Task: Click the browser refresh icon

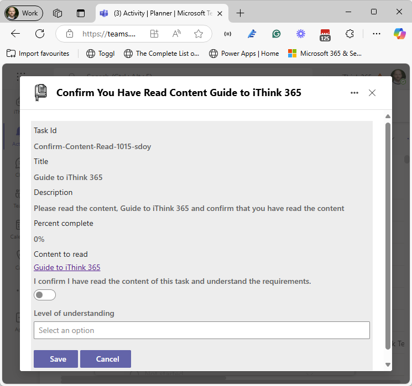Action: tap(40, 34)
